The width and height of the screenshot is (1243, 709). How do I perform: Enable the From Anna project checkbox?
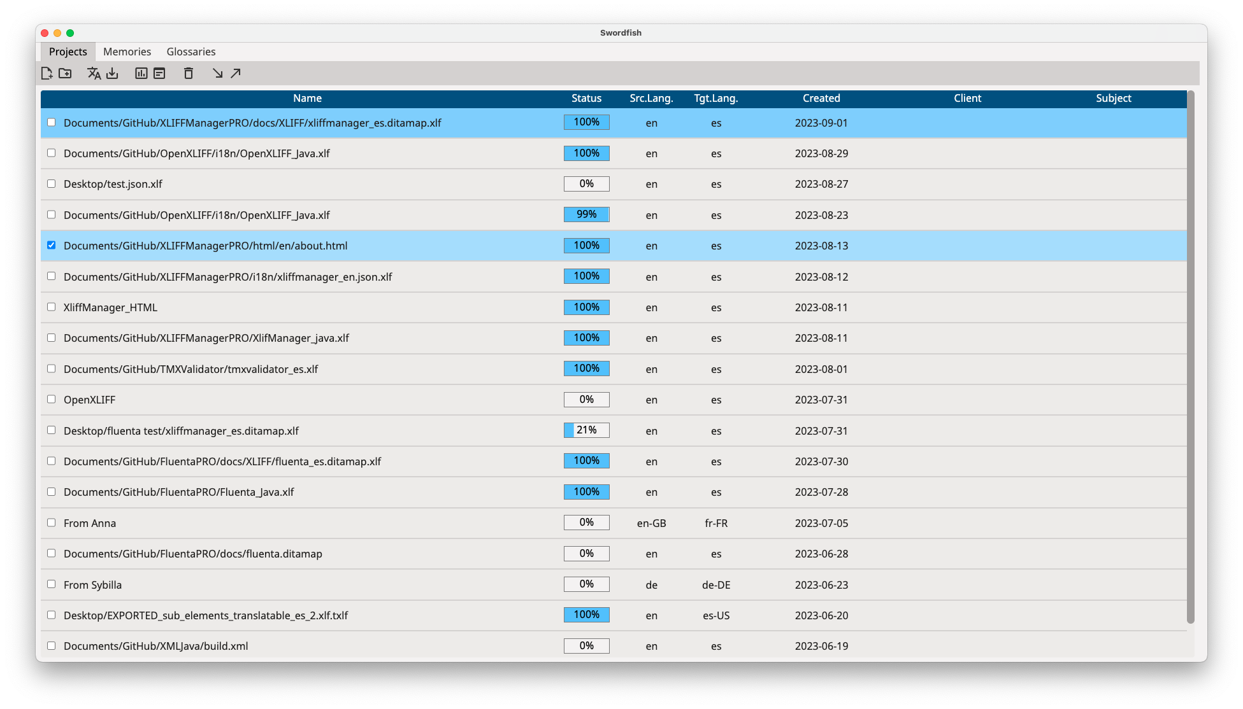coord(52,522)
